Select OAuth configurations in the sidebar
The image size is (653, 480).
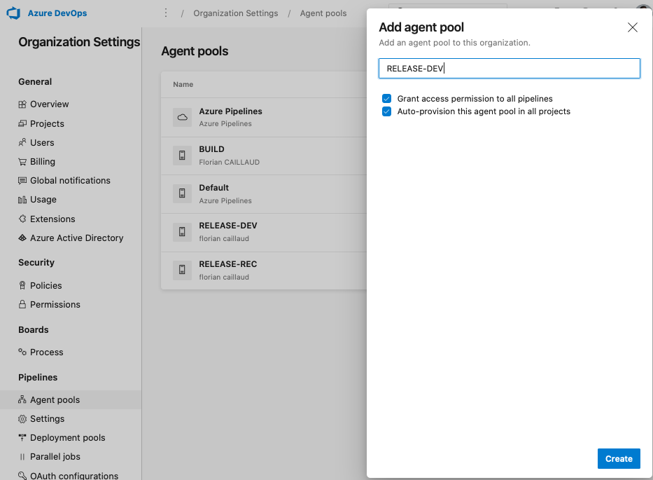point(74,475)
